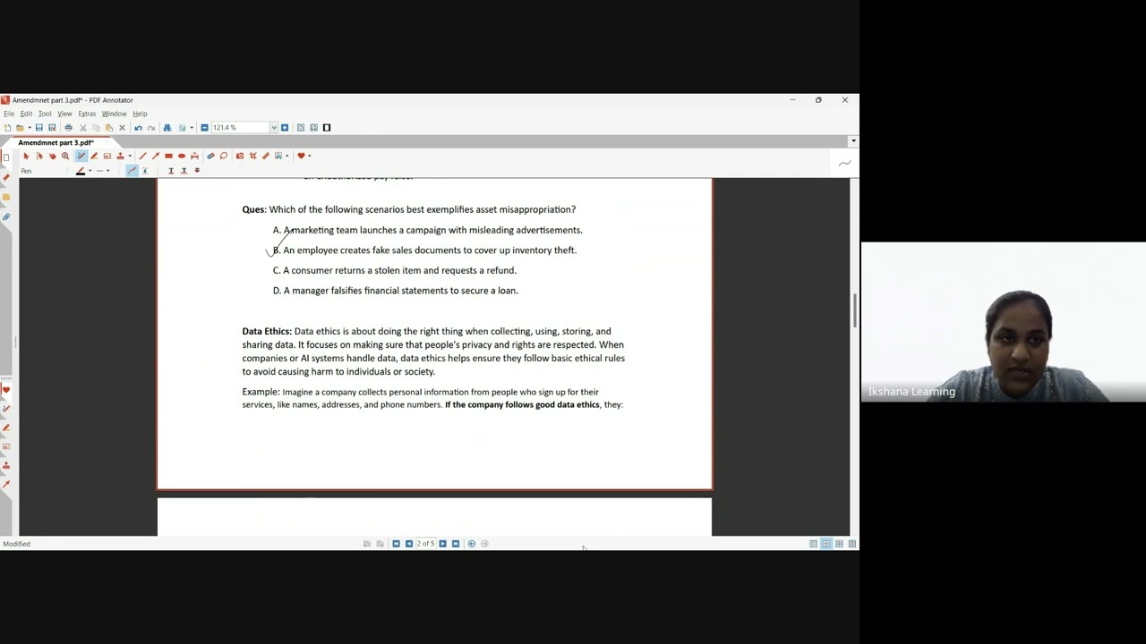Screen dimensions: 1146x644
Task: Click the Zoom out minus button
Action: pyautogui.click(x=204, y=127)
